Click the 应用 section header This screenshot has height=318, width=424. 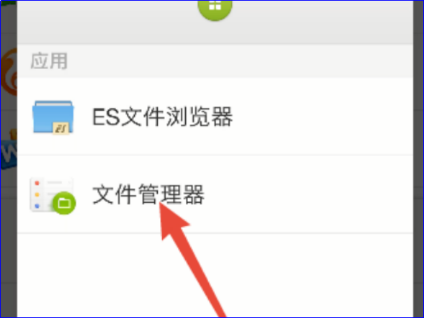49,61
